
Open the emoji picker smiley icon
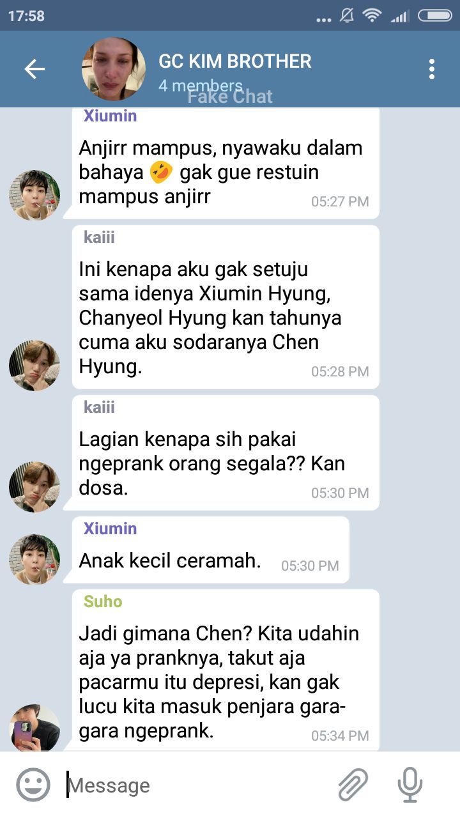[x=33, y=785]
